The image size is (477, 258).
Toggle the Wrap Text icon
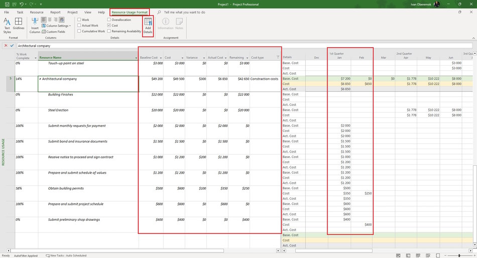[x=61, y=20]
